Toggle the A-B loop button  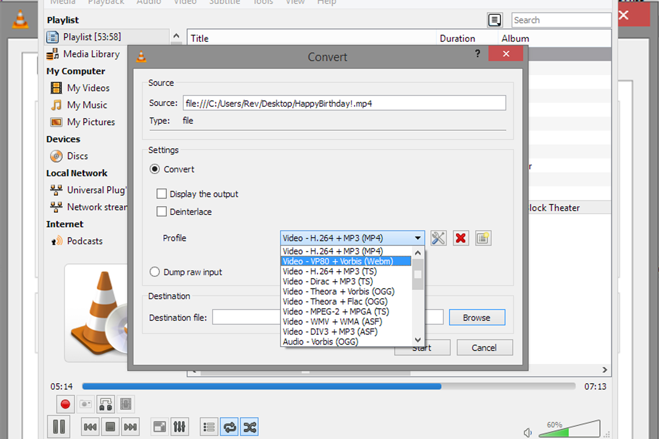click(106, 404)
